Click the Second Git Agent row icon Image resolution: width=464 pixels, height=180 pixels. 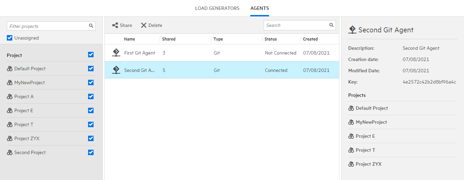(x=116, y=70)
